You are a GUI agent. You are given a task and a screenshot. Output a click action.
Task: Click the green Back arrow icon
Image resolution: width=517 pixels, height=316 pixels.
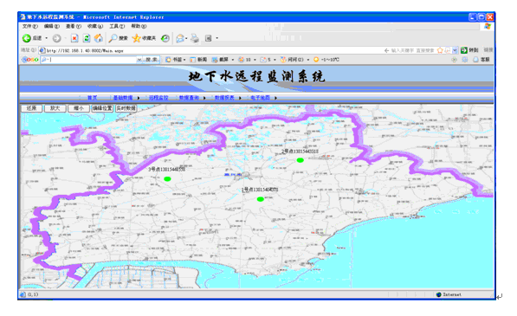[x=26, y=38]
